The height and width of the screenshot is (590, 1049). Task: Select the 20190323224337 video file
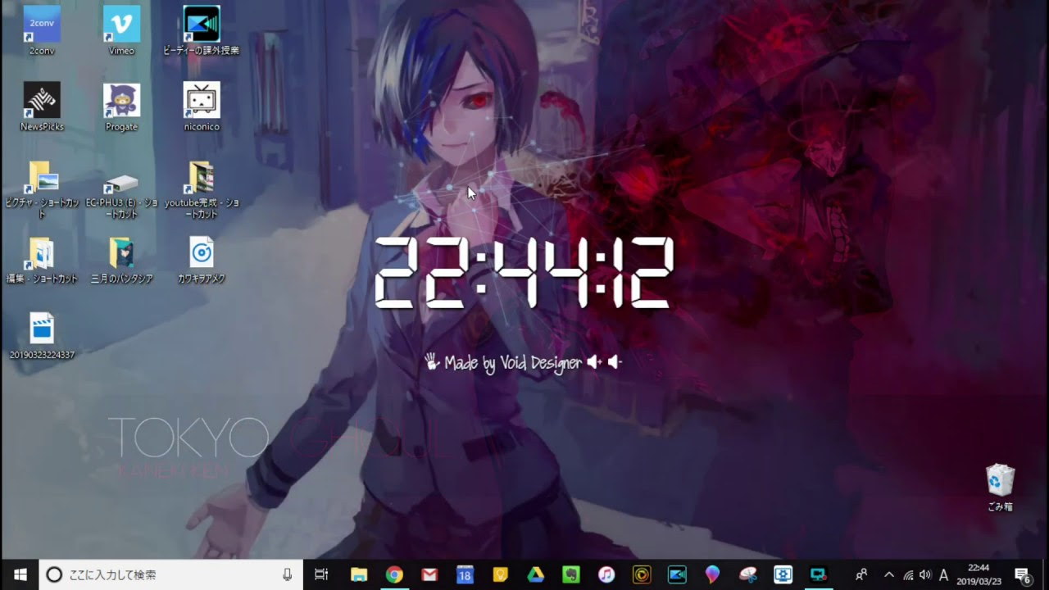pos(42,336)
